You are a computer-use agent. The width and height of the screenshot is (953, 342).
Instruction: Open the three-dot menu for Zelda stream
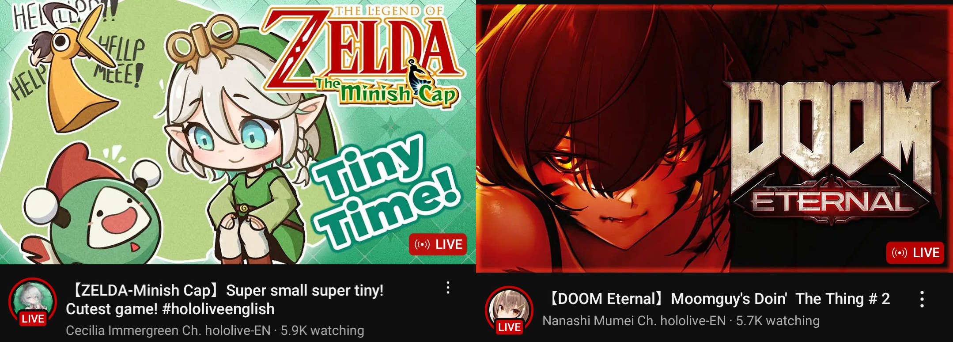coord(448,288)
